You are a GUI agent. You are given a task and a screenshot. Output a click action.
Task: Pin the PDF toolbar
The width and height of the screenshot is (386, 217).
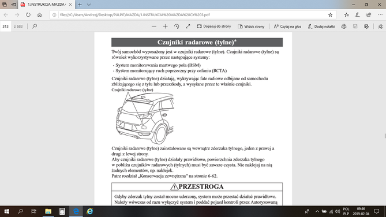point(380,27)
